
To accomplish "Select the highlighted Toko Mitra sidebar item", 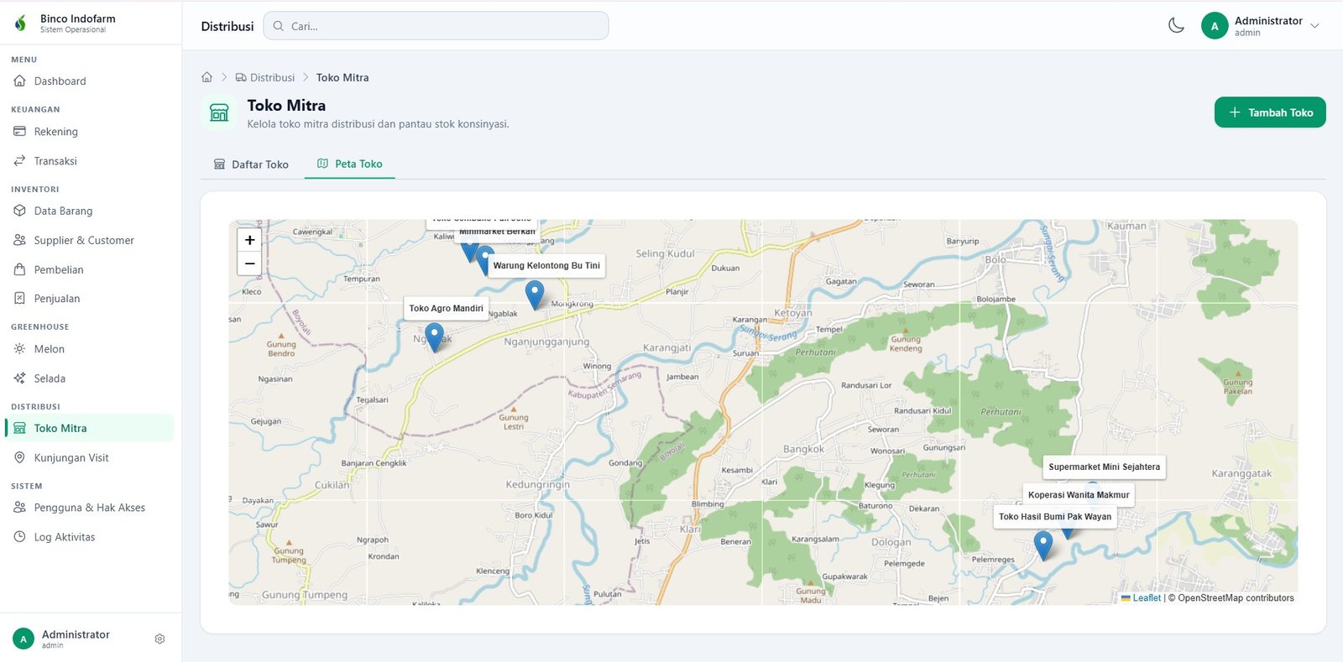I will (x=90, y=428).
